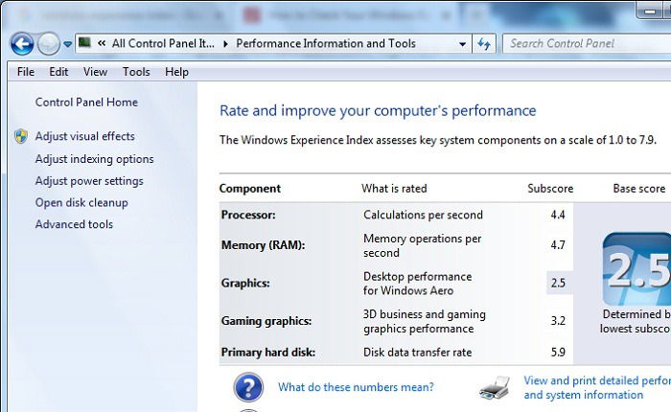Screen dimensions: 671x412
Task: Open the address bar history dropdown
Action: [x=463, y=44]
